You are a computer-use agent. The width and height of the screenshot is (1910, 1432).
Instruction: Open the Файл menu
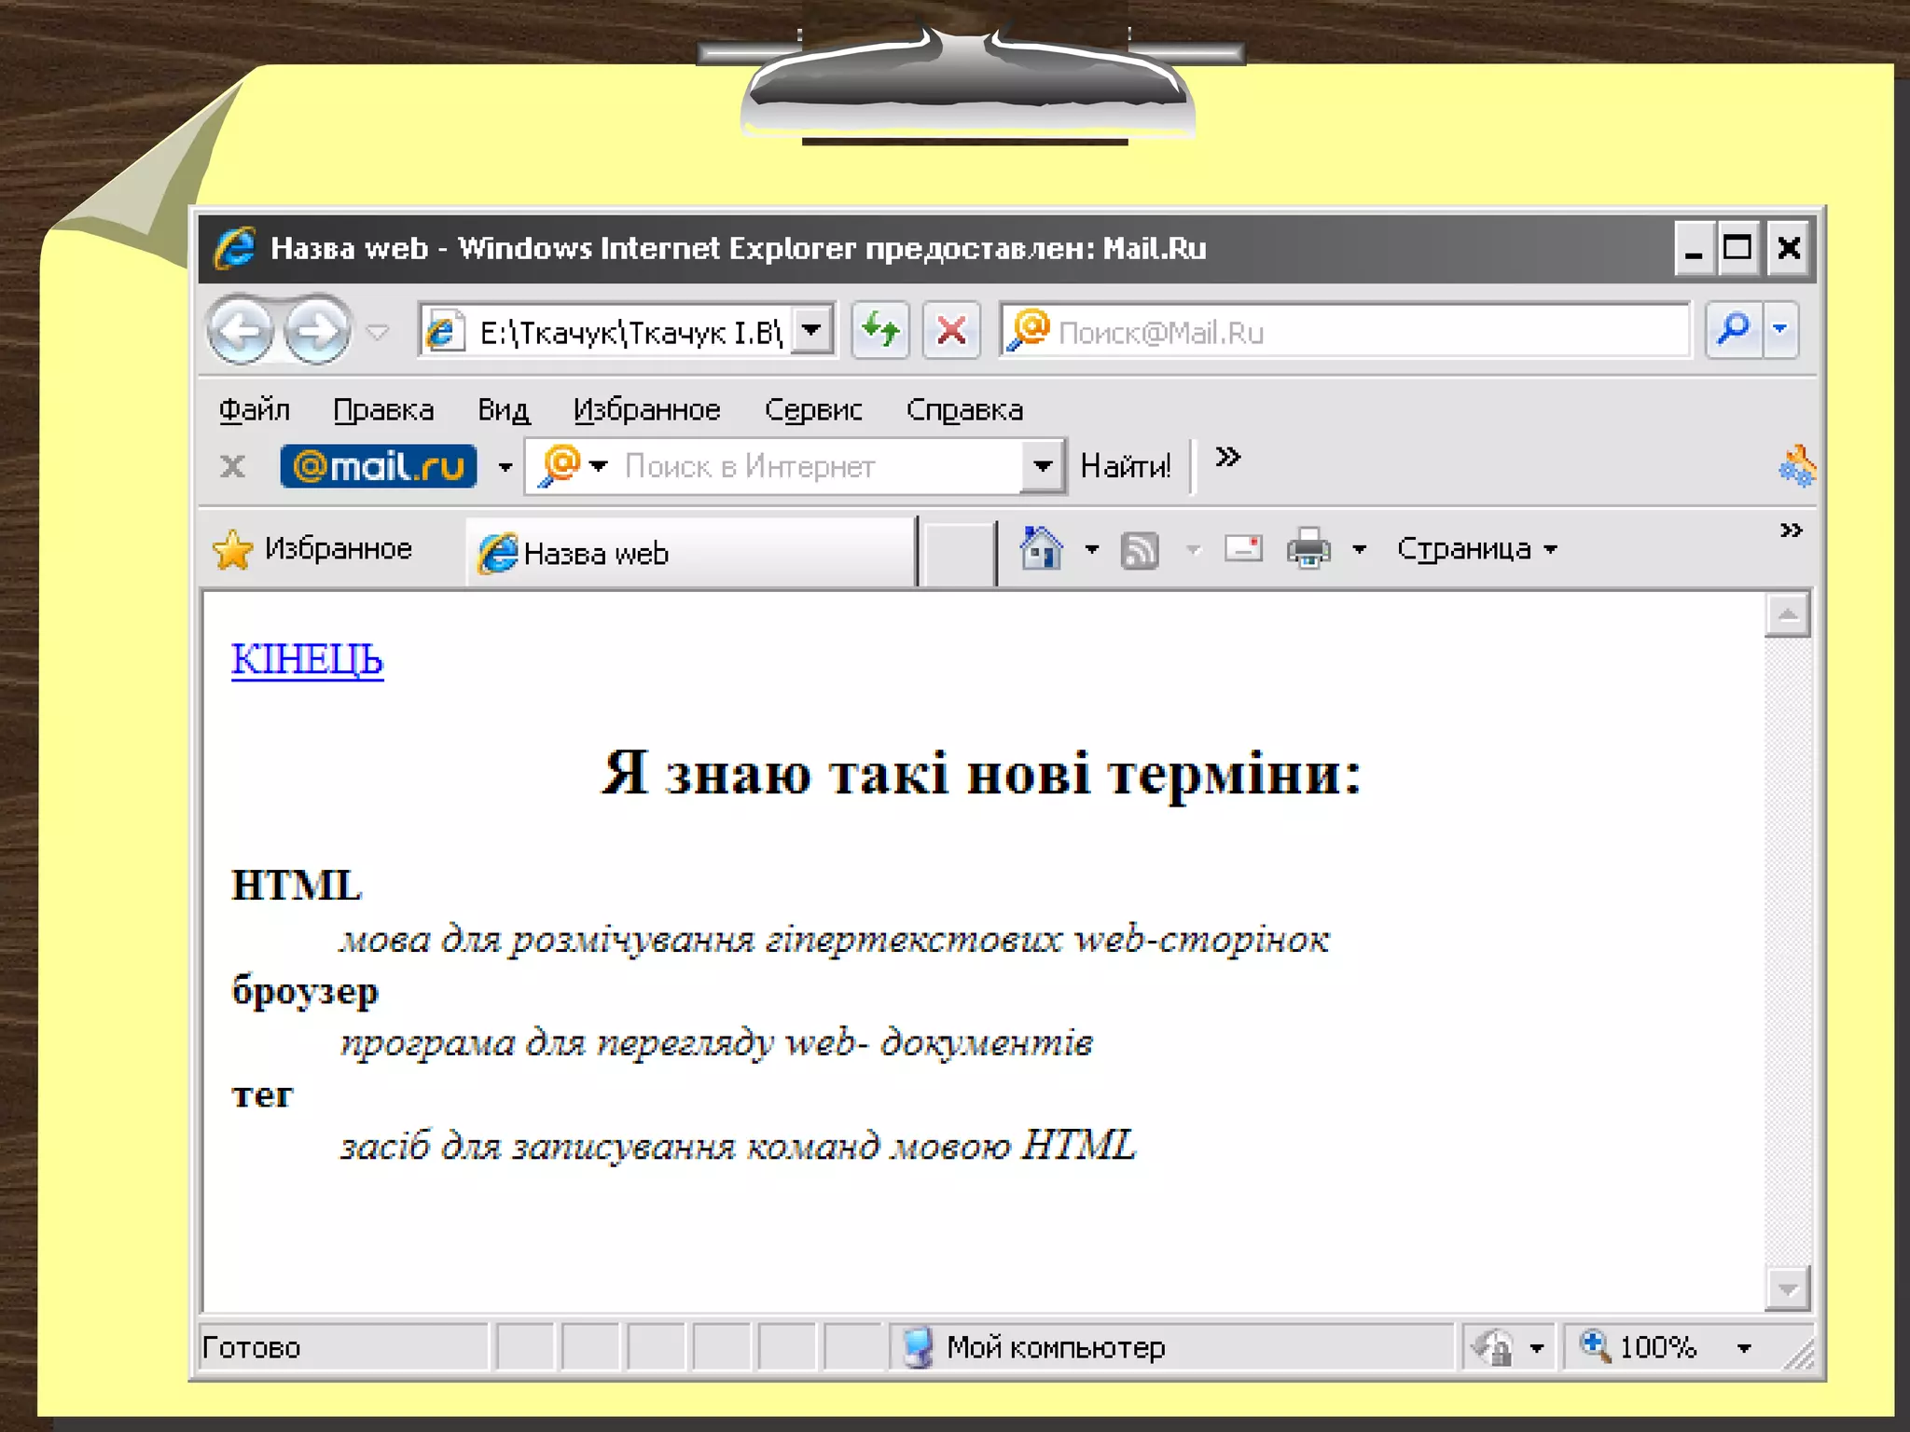point(254,410)
